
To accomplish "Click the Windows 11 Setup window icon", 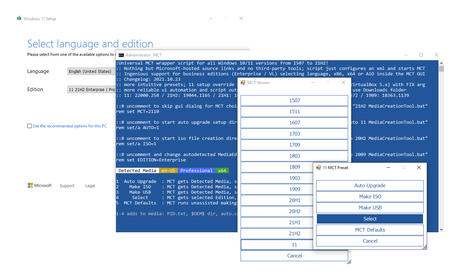I will 19,18.
